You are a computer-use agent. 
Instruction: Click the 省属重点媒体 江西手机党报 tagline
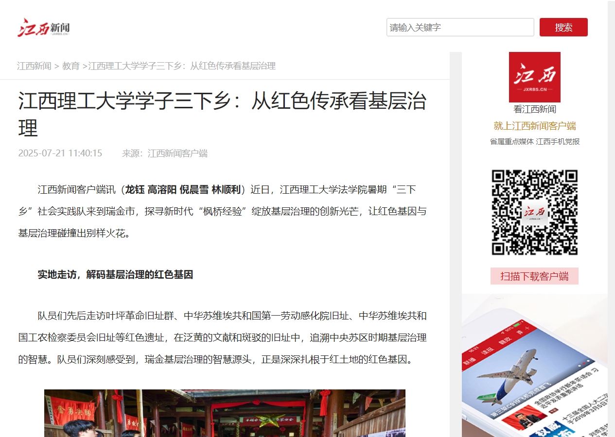534,142
